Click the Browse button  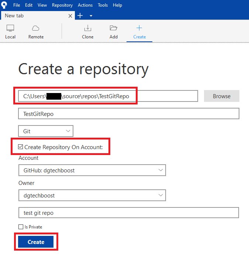(x=221, y=96)
